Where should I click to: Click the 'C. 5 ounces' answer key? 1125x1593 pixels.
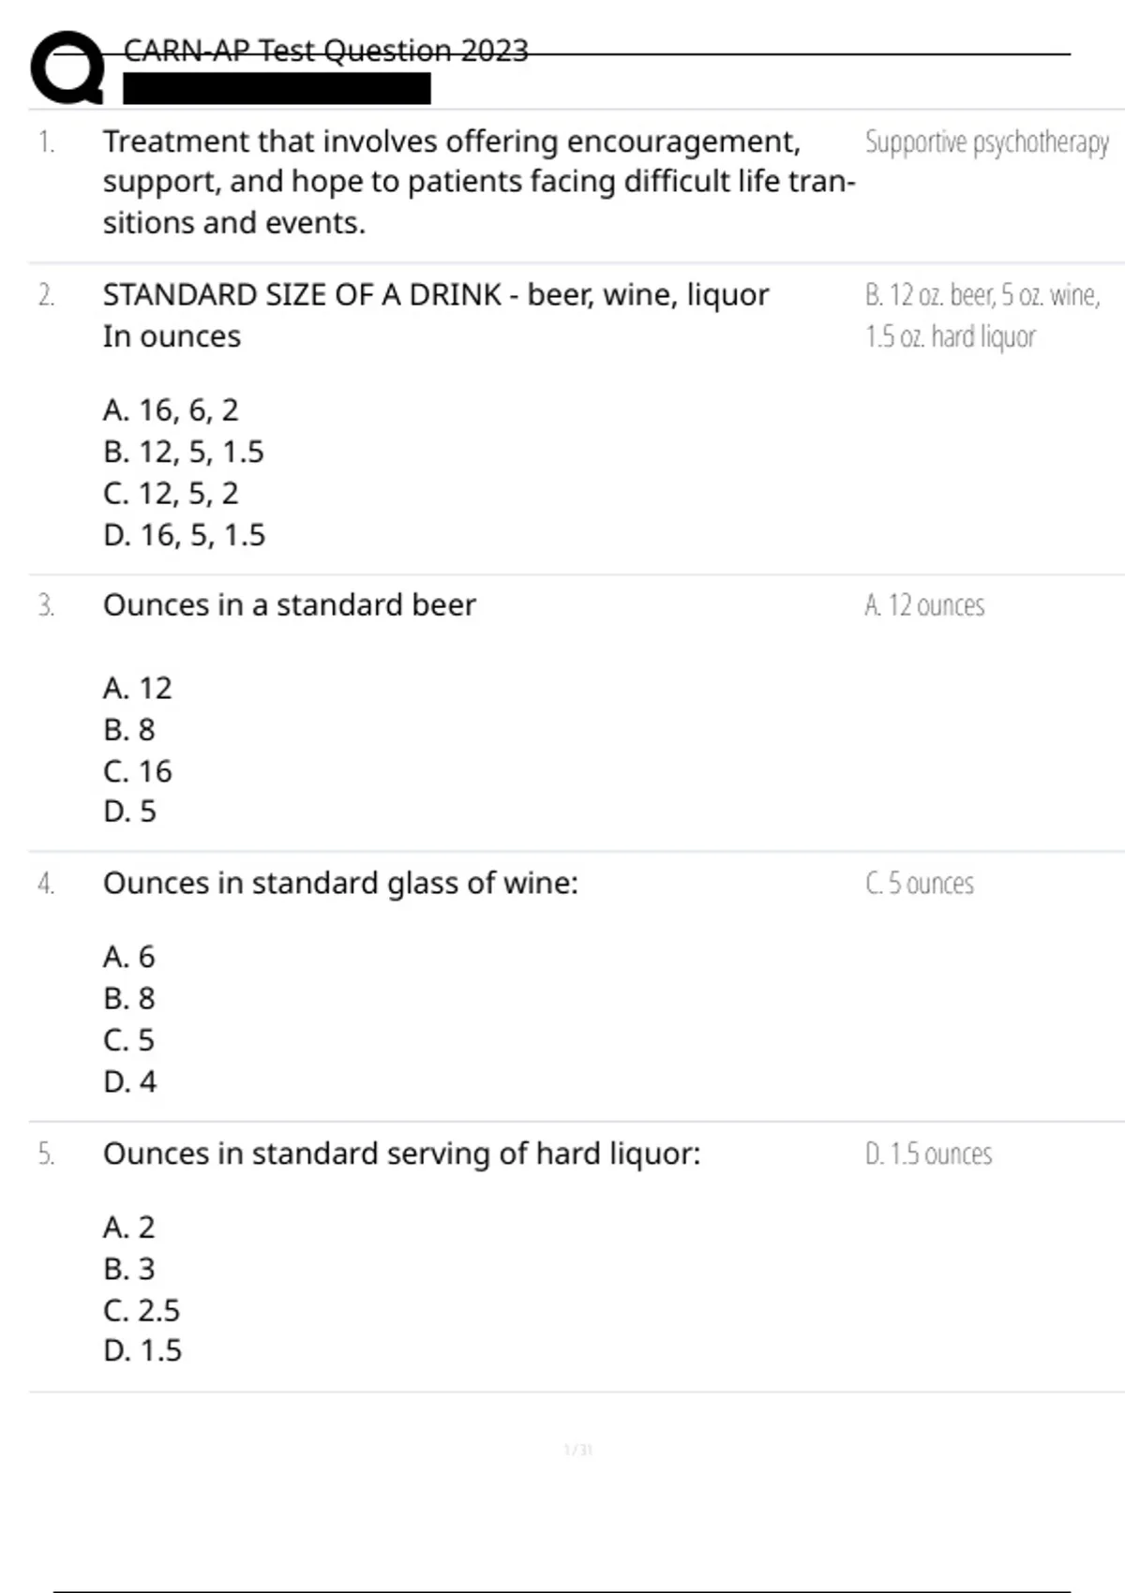coord(919,884)
